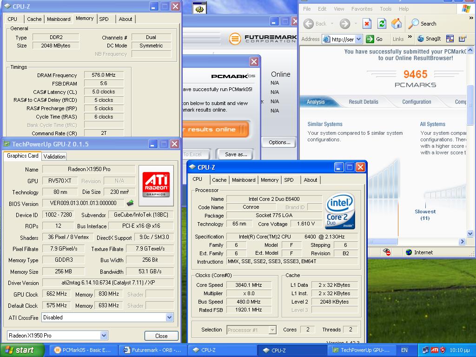Open the SPD tab in top CPU-Z window

(104, 19)
